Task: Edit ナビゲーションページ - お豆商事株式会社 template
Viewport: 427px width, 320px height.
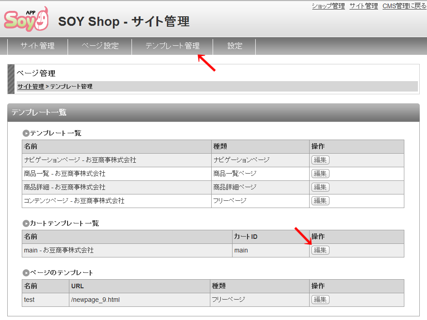Action: [x=320, y=160]
